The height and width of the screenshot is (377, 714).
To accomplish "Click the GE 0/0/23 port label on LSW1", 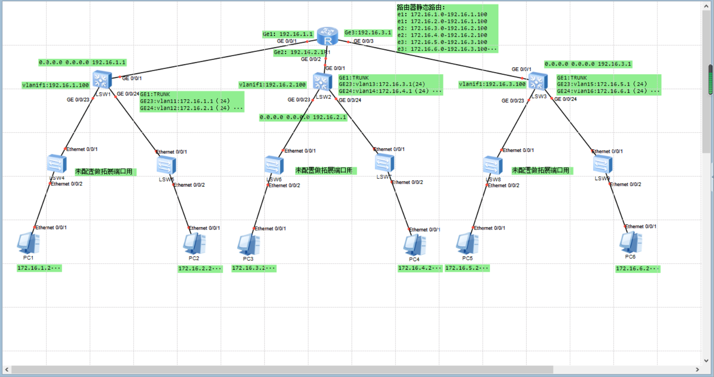I will 78,100.
